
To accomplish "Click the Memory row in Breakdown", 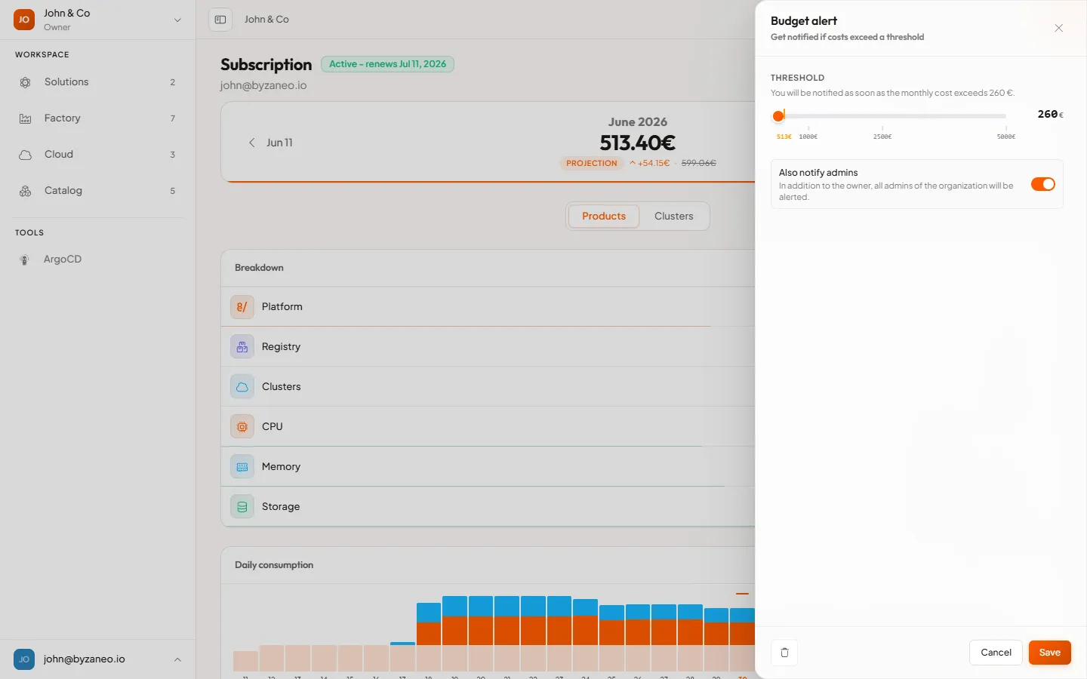I will pos(488,467).
